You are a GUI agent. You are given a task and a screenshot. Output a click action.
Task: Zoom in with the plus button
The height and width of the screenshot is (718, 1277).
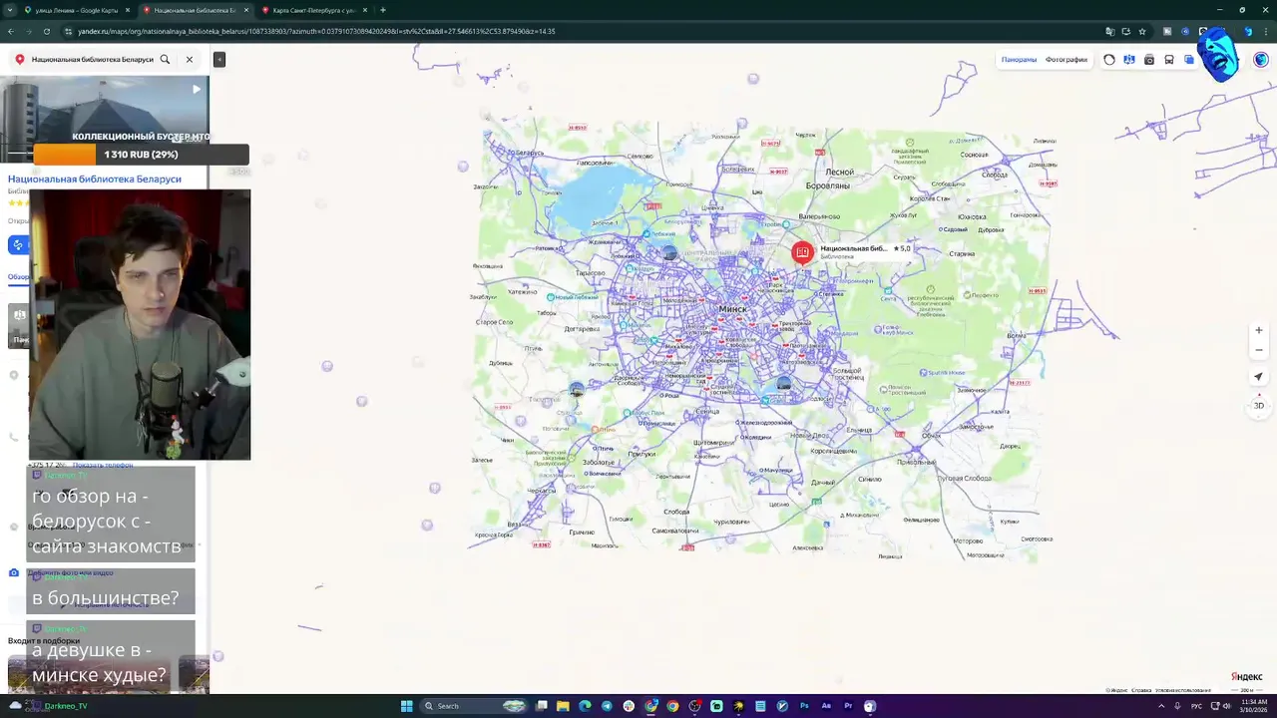click(1259, 330)
